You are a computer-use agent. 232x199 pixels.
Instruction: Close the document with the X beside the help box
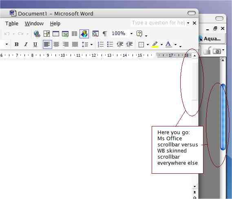coord(194,23)
